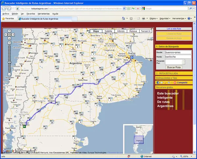Click the green H destination marker

24,126
